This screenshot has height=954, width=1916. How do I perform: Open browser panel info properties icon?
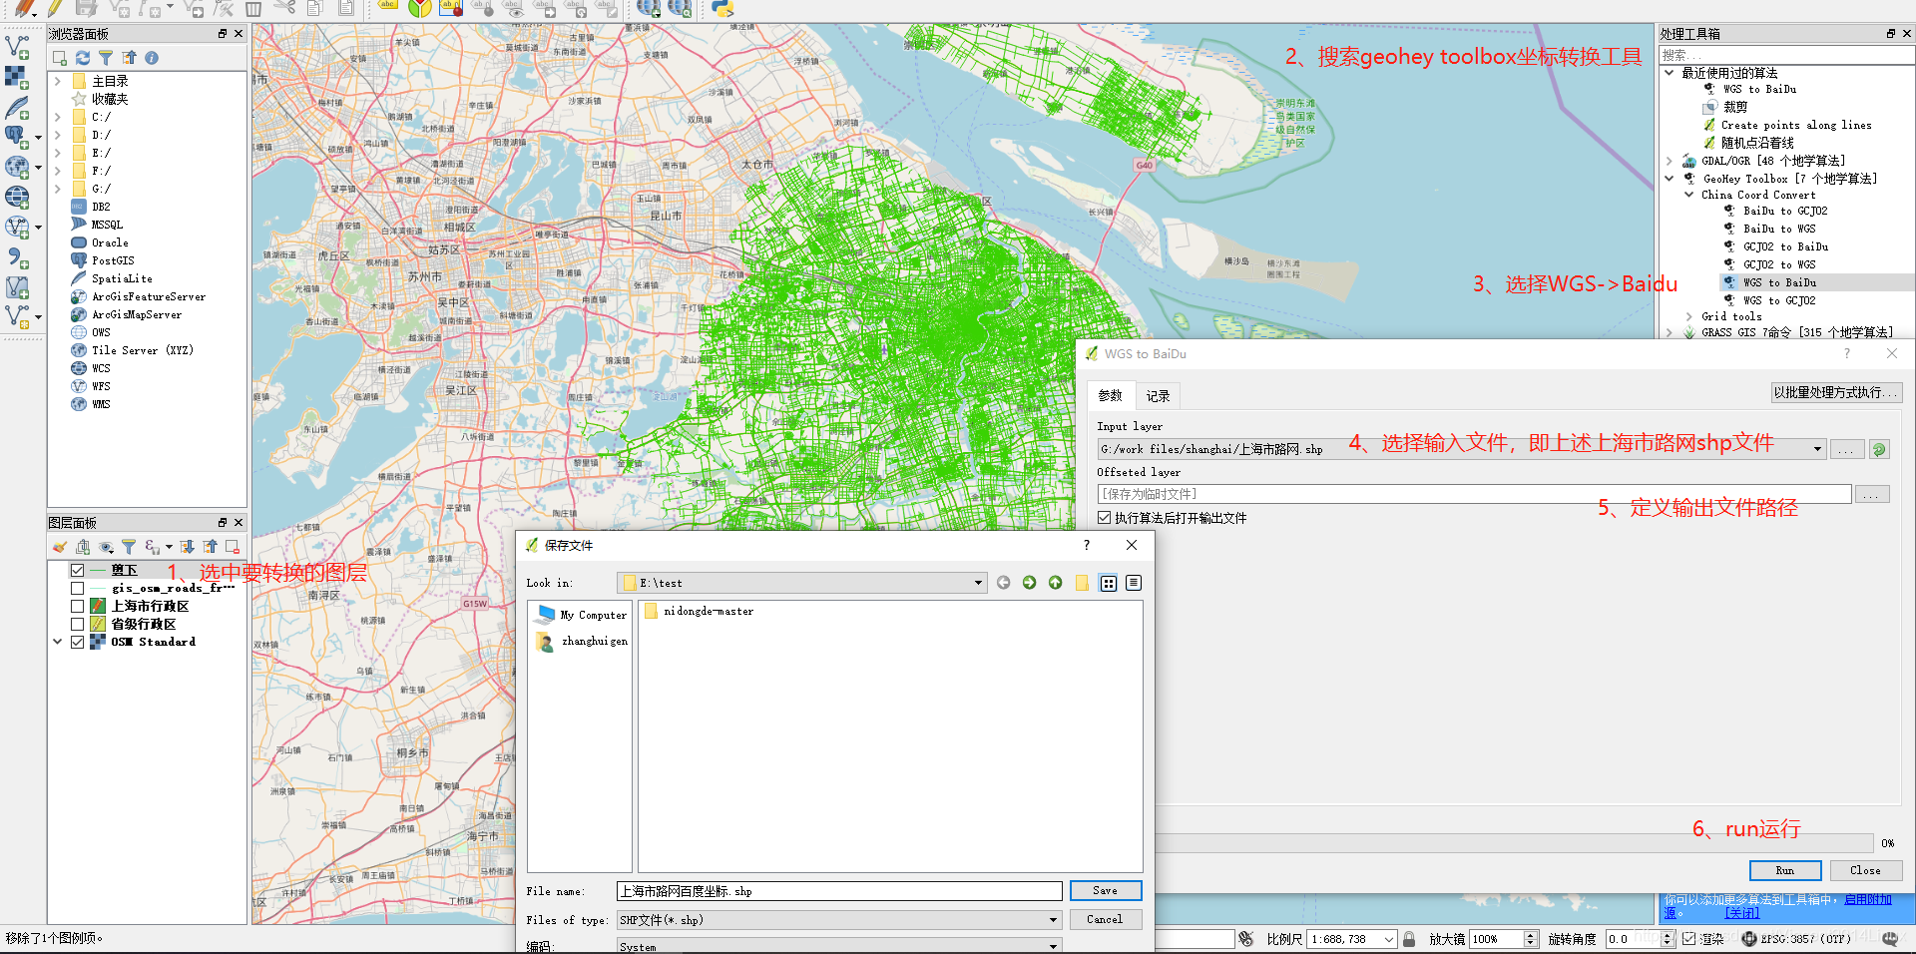pos(152,58)
